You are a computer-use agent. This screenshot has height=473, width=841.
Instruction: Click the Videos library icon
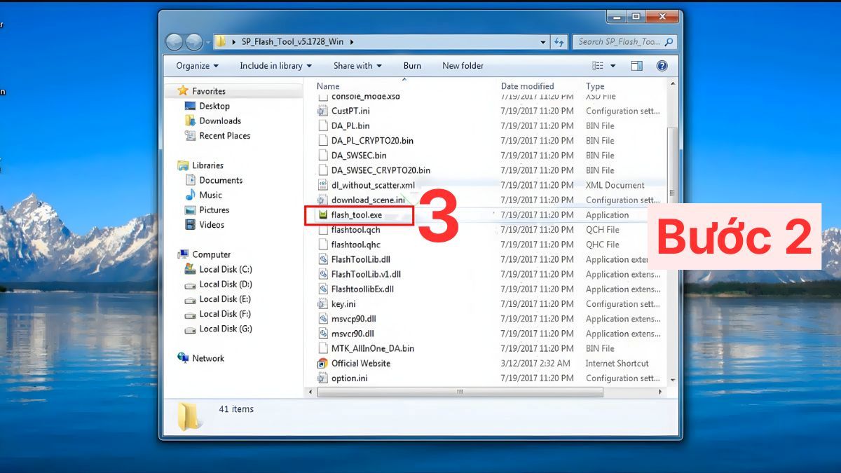point(190,225)
